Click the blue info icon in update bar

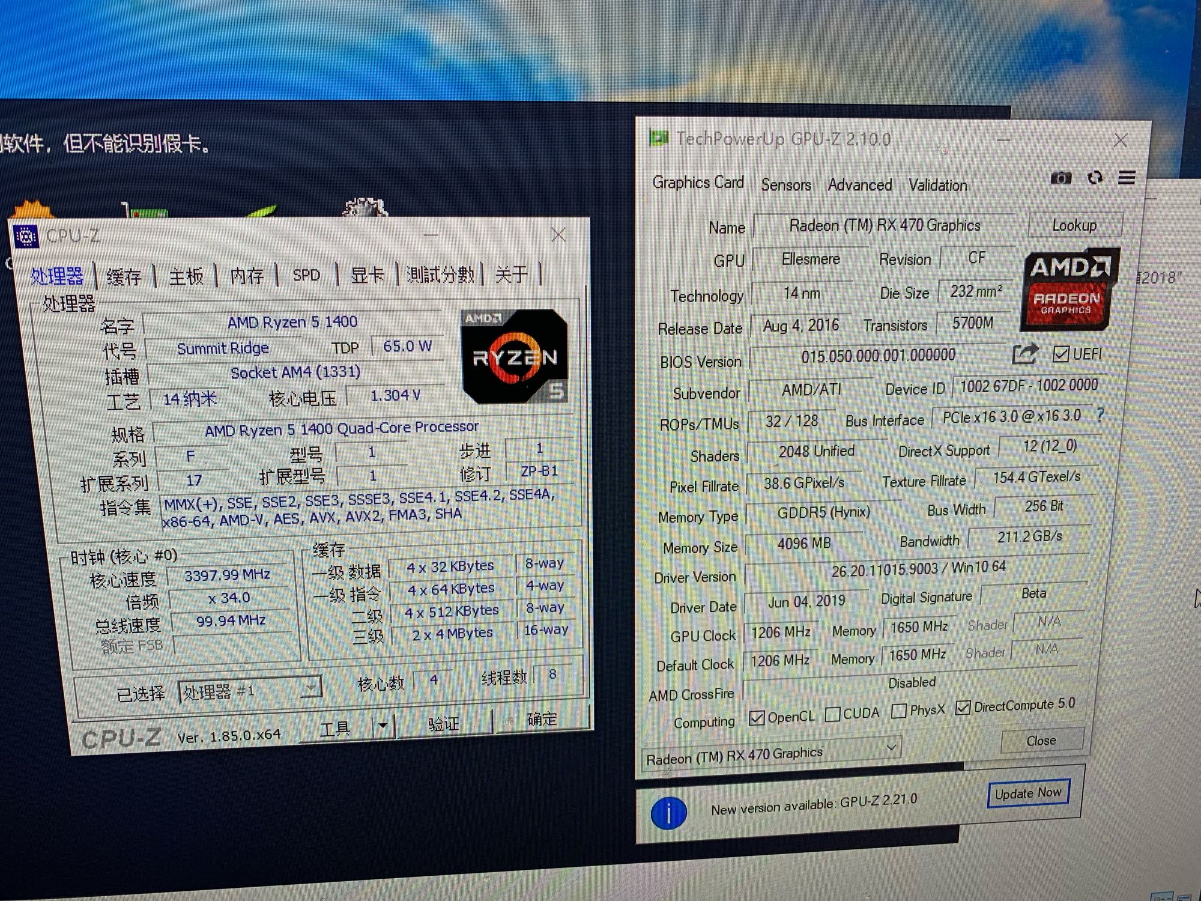coord(668,813)
